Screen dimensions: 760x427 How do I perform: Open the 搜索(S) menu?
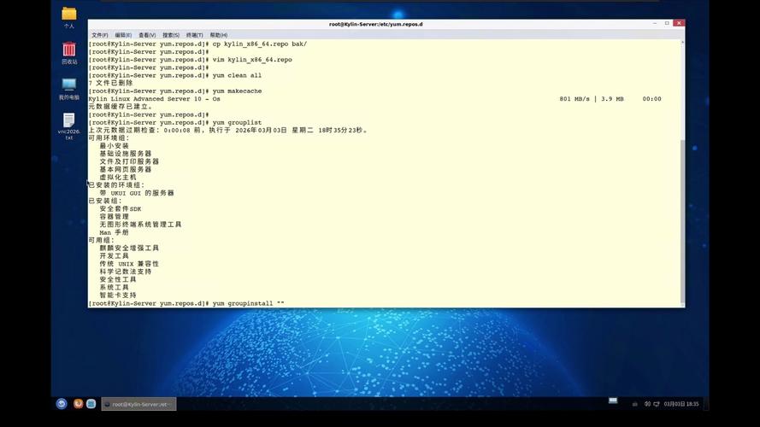[171, 35]
